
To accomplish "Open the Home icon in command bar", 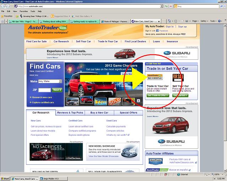I will [x=169, y=21].
